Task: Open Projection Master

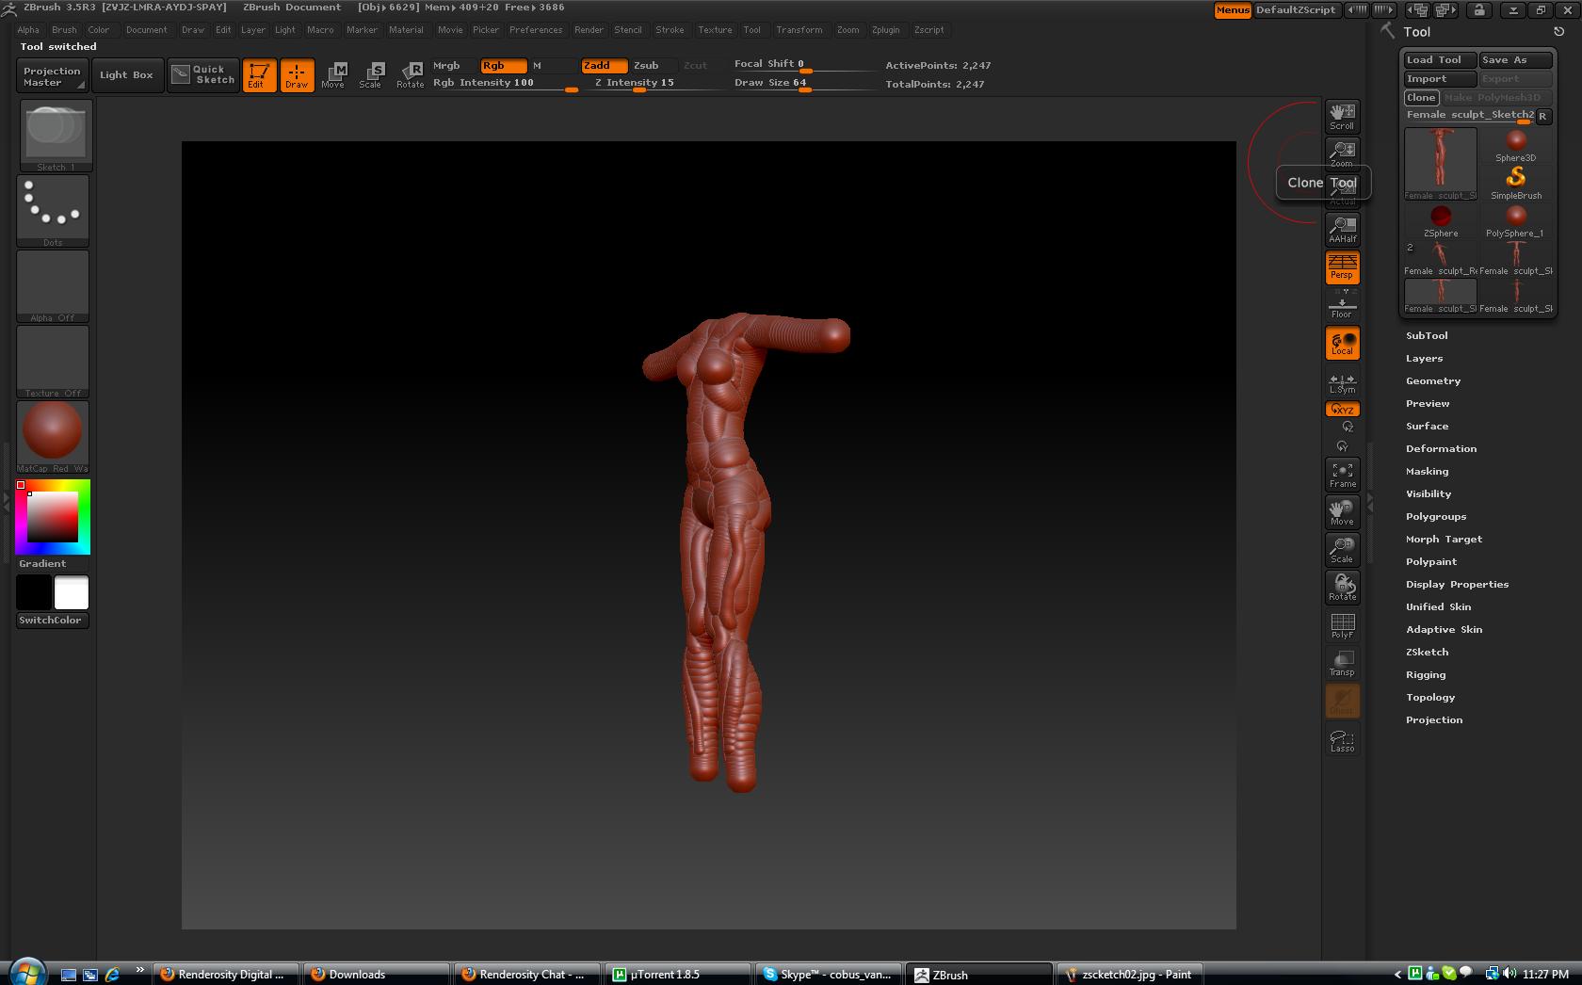Action: [52, 76]
